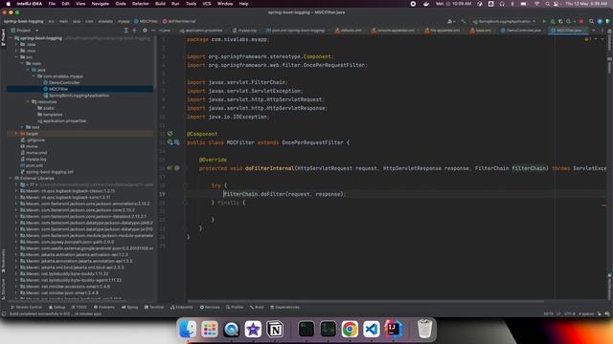Click the inspection warnings indicator in editor
This screenshot has height=344, width=613.
pos(587,39)
